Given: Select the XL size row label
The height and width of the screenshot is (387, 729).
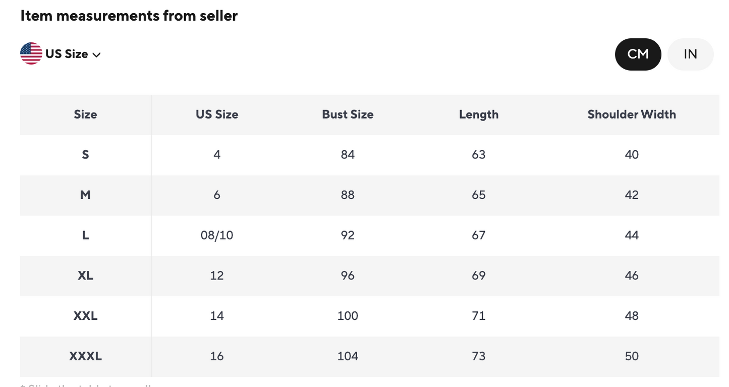Looking at the screenshot, I should pos(85,275).
